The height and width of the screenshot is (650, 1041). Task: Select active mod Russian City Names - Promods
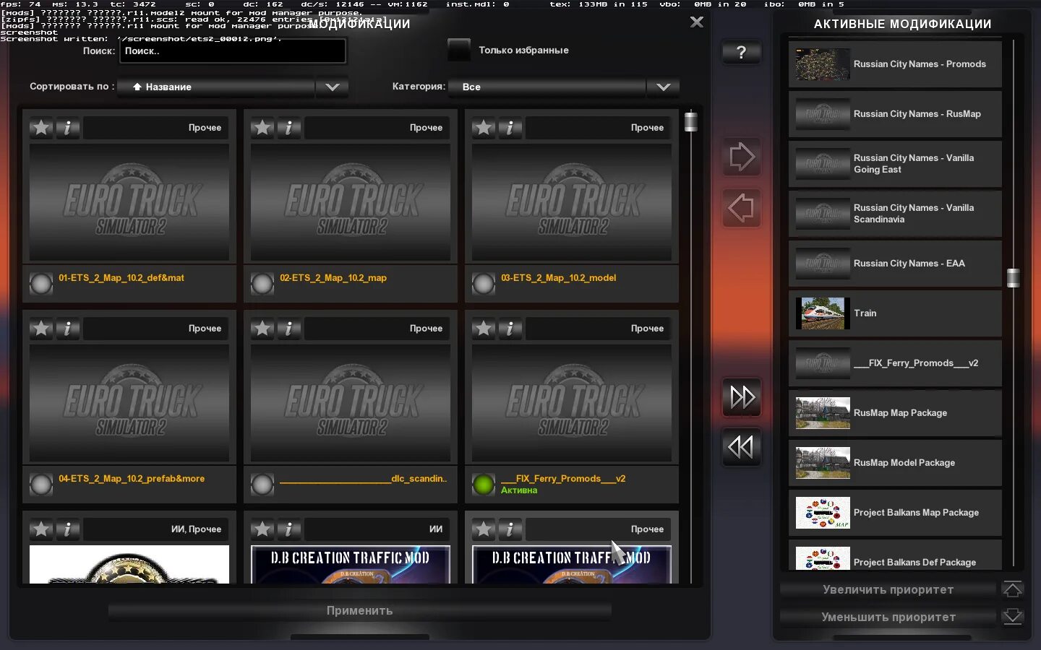895,64
